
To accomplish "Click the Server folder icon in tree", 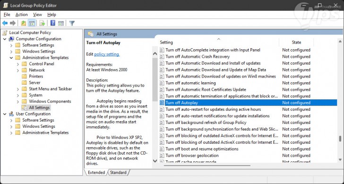I will click(25, 83).
